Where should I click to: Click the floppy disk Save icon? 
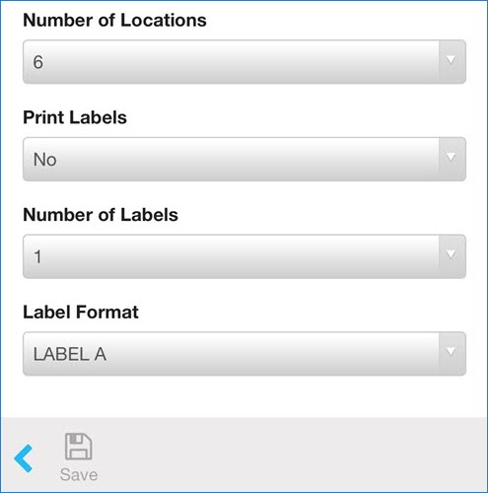point(79,447)
